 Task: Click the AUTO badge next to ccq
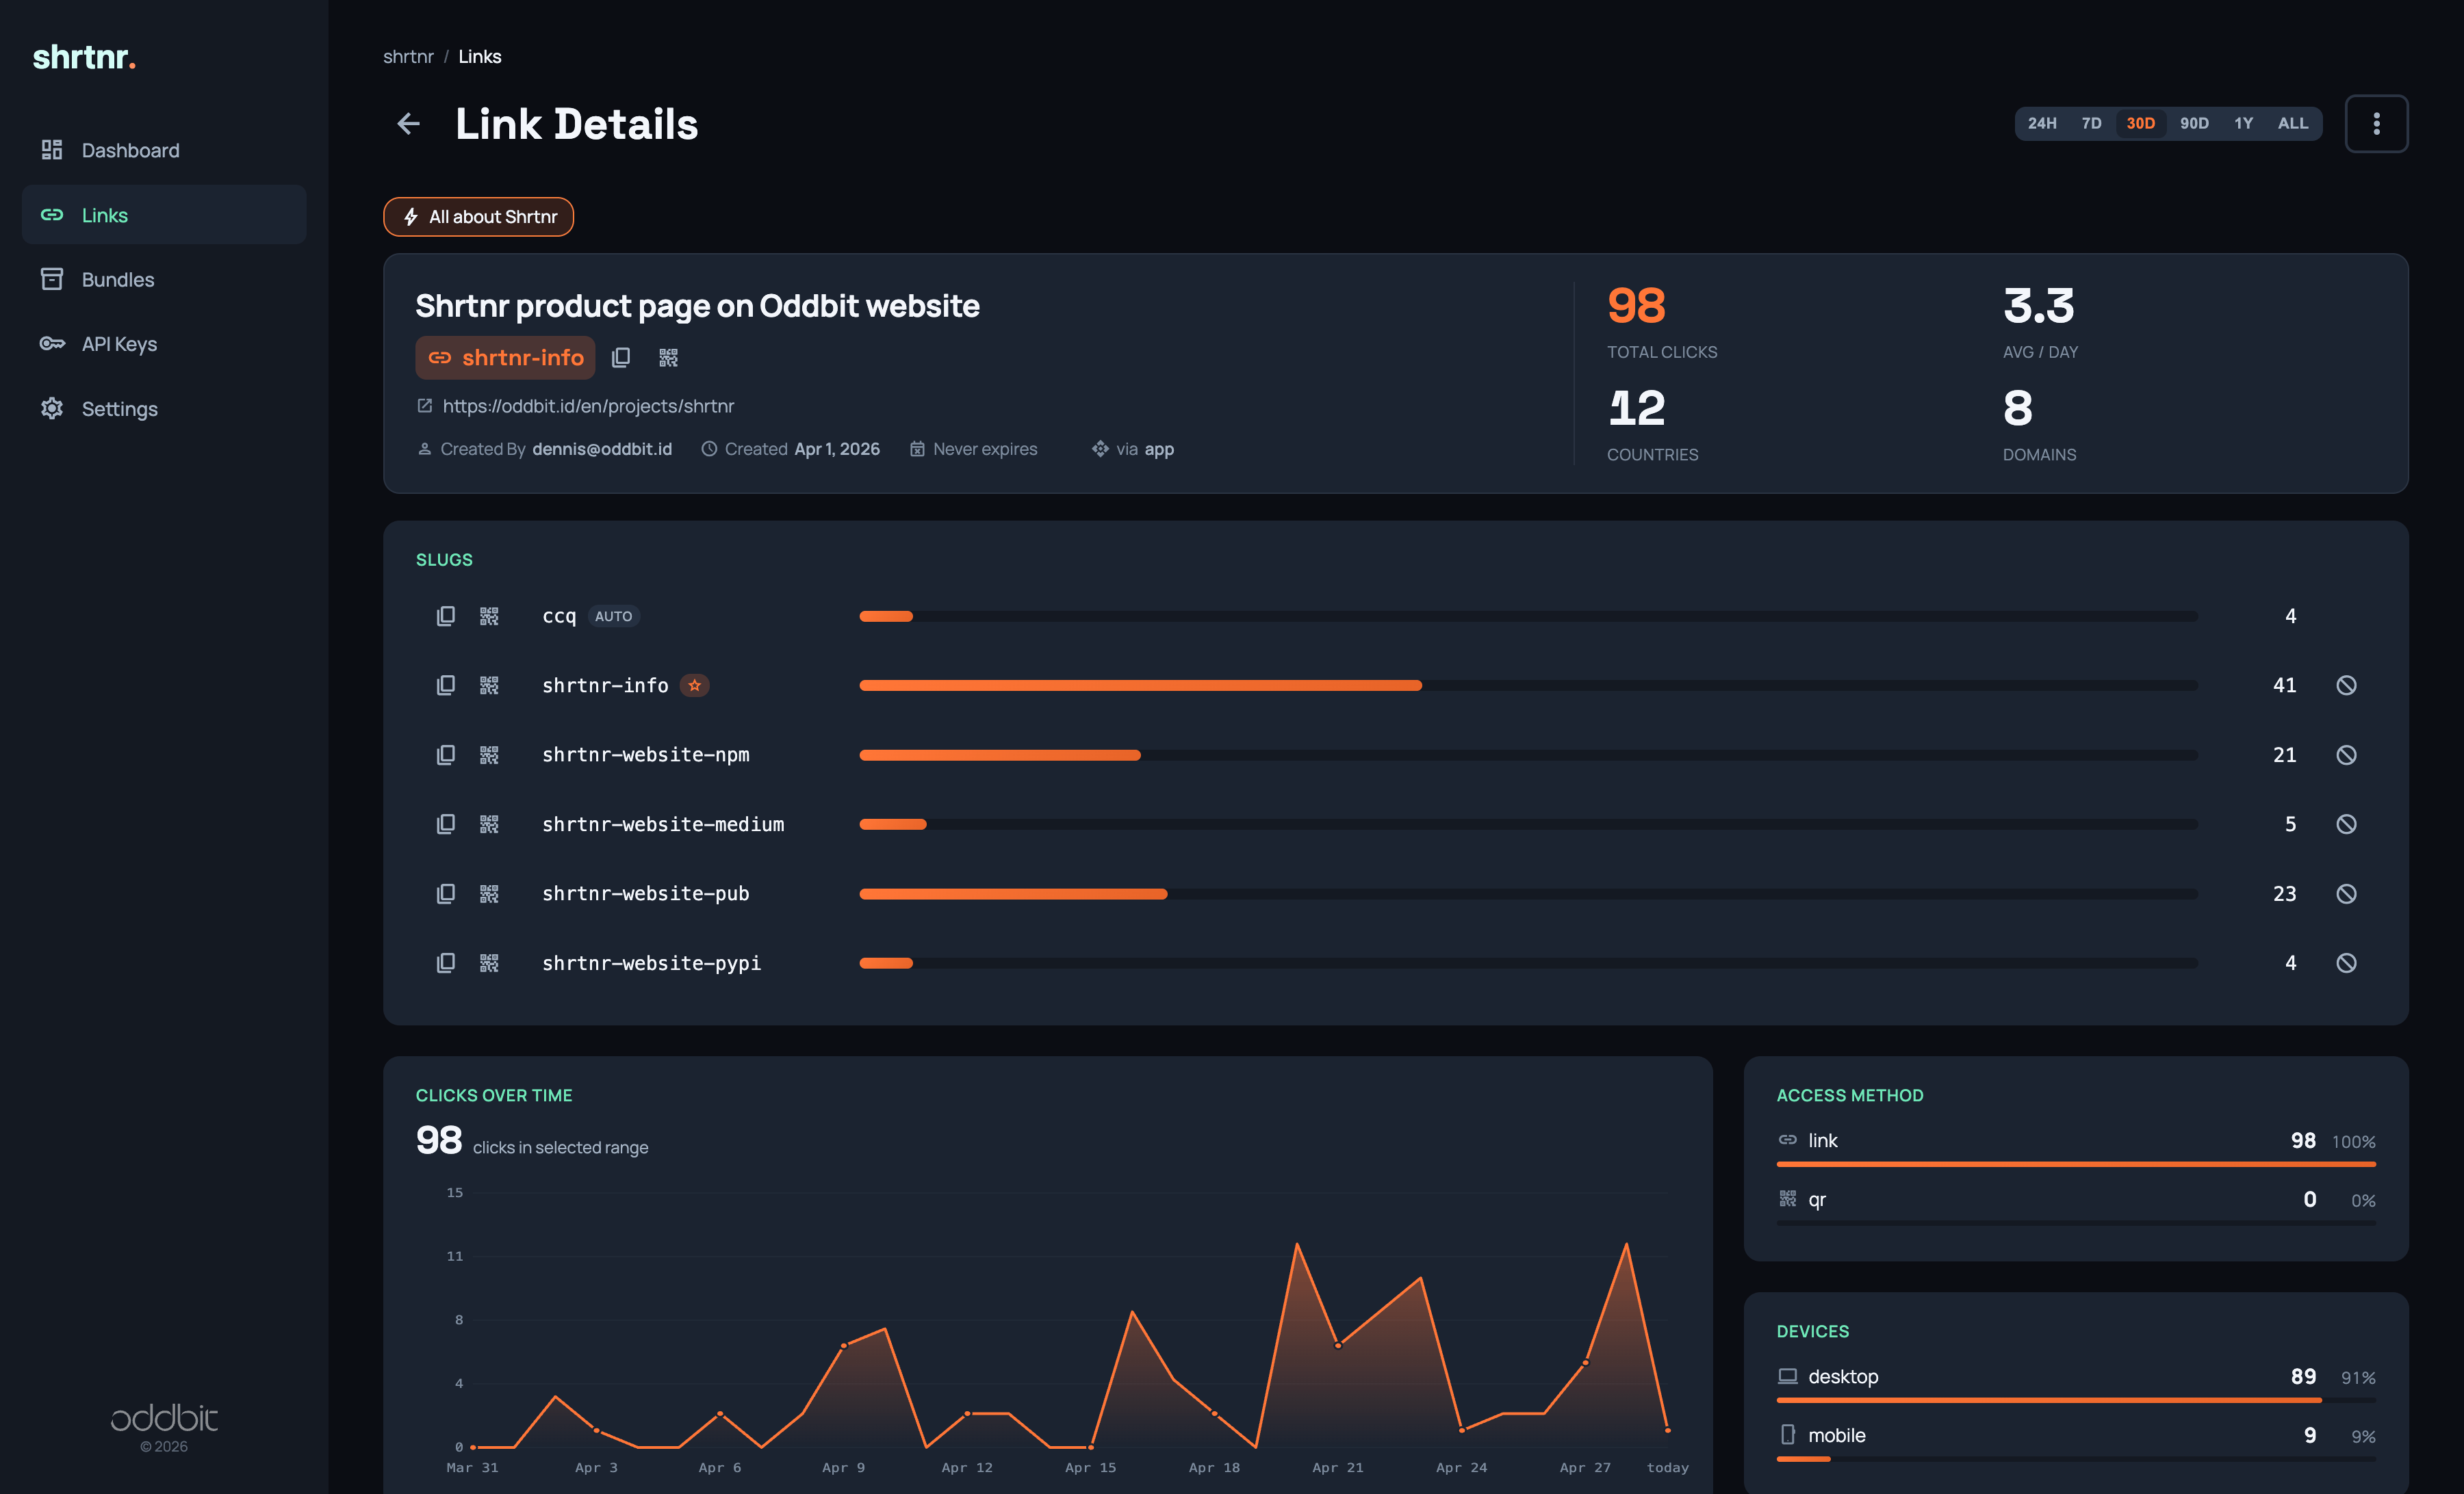[613, 616]
